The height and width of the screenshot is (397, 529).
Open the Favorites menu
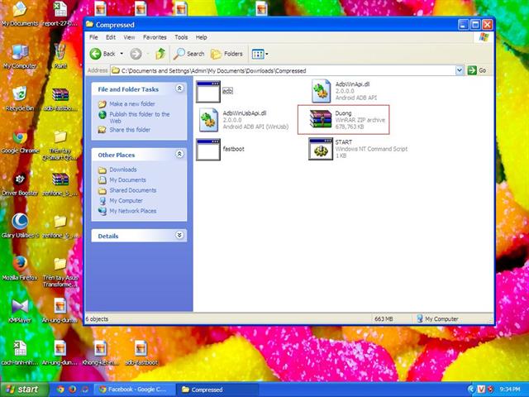click(x=155, y=37)
